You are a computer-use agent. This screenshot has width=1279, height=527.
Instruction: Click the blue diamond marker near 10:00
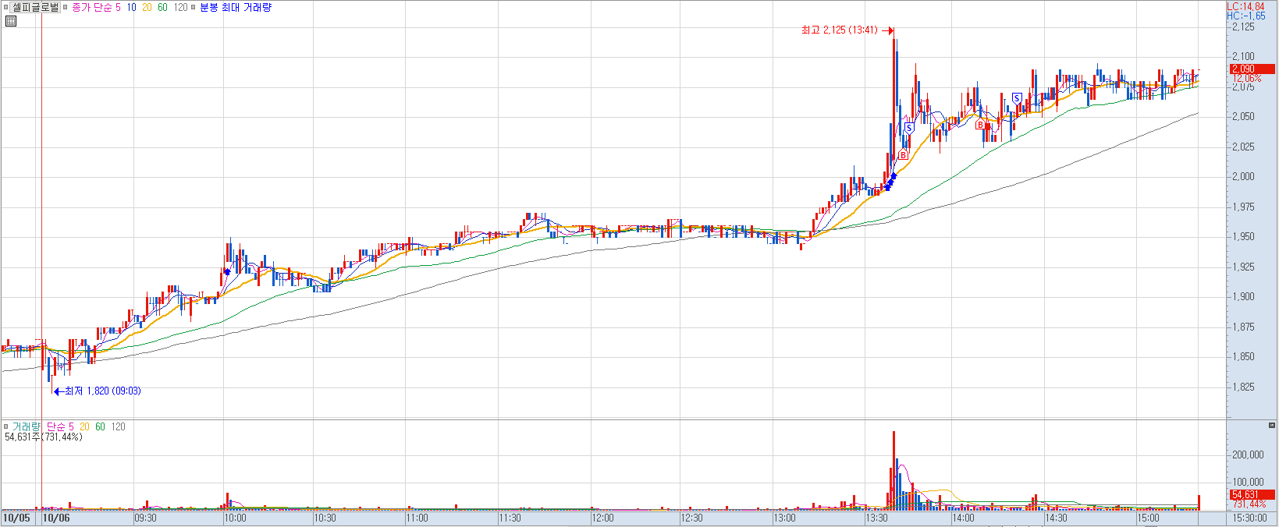(x=227, y=271)
